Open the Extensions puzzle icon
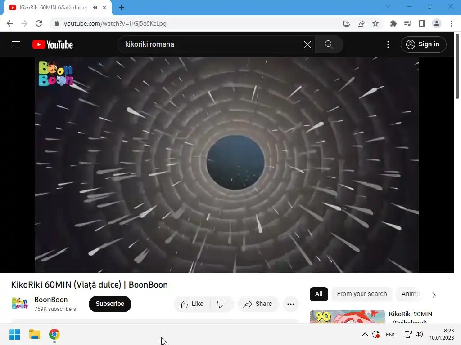This screenshot has height=345, width=461. tap(393, 23)
